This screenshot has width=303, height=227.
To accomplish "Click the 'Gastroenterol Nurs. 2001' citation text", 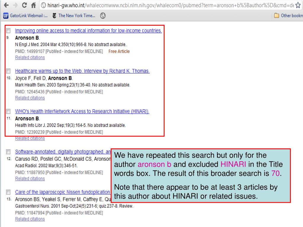I will coord(74,206).
